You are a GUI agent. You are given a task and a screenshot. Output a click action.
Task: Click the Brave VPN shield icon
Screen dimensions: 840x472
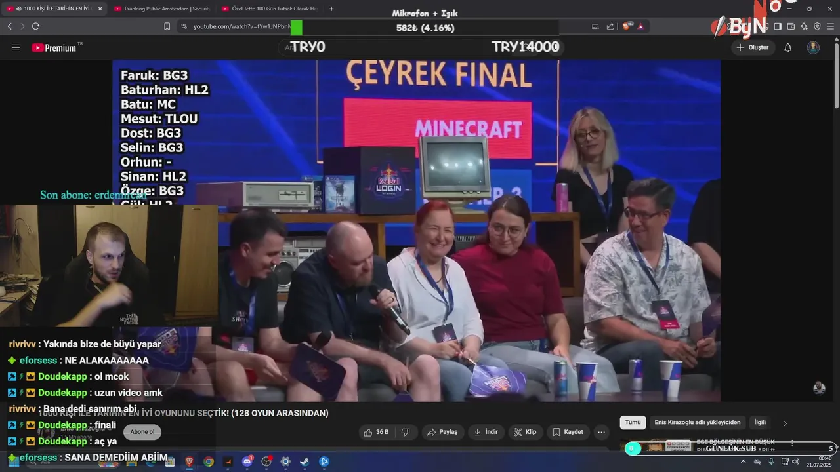pos(817,26)
